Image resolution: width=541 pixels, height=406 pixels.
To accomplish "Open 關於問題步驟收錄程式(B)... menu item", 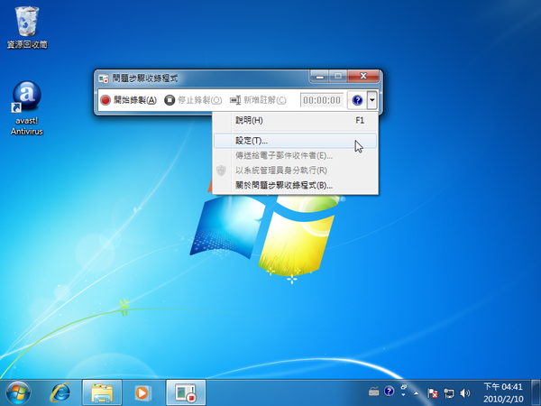I will coord(296,185).
